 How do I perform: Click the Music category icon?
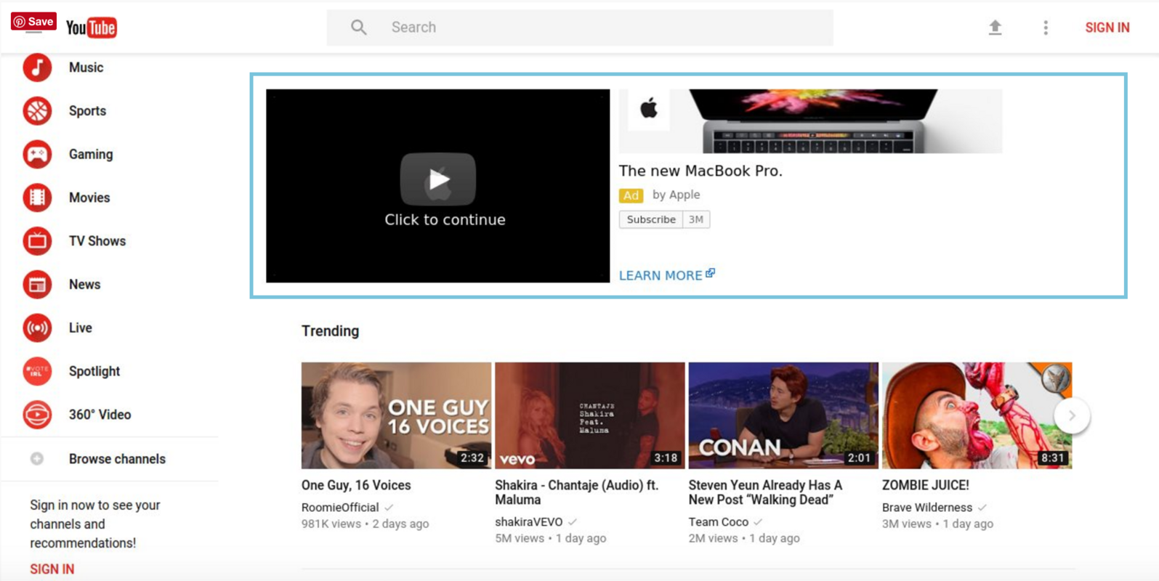(x=37, y=68)
